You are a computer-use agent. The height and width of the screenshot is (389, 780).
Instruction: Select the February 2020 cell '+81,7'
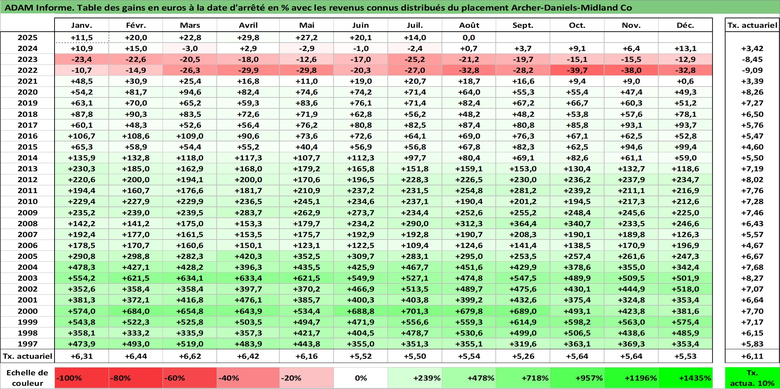pyautogui.click(x=136, y=92)
